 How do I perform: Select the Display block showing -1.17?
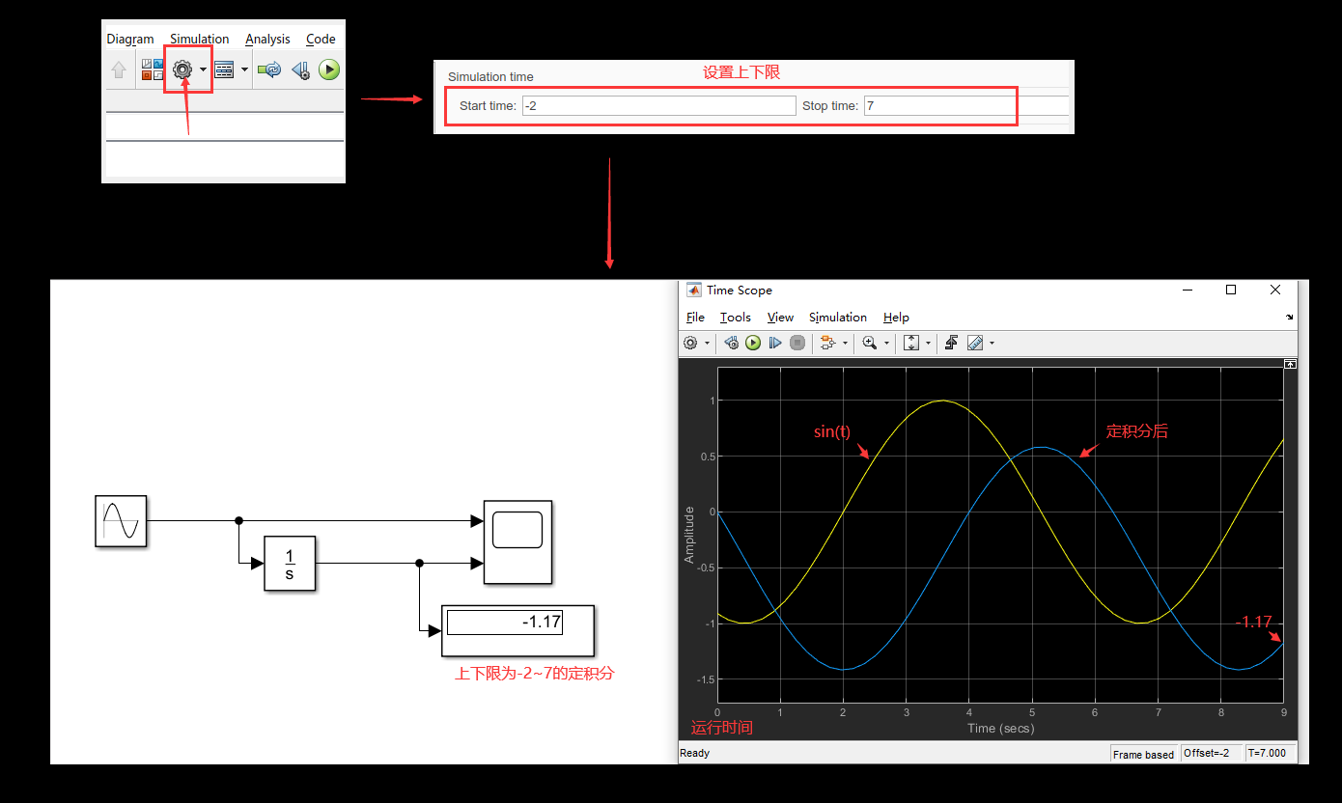[517, 630]
